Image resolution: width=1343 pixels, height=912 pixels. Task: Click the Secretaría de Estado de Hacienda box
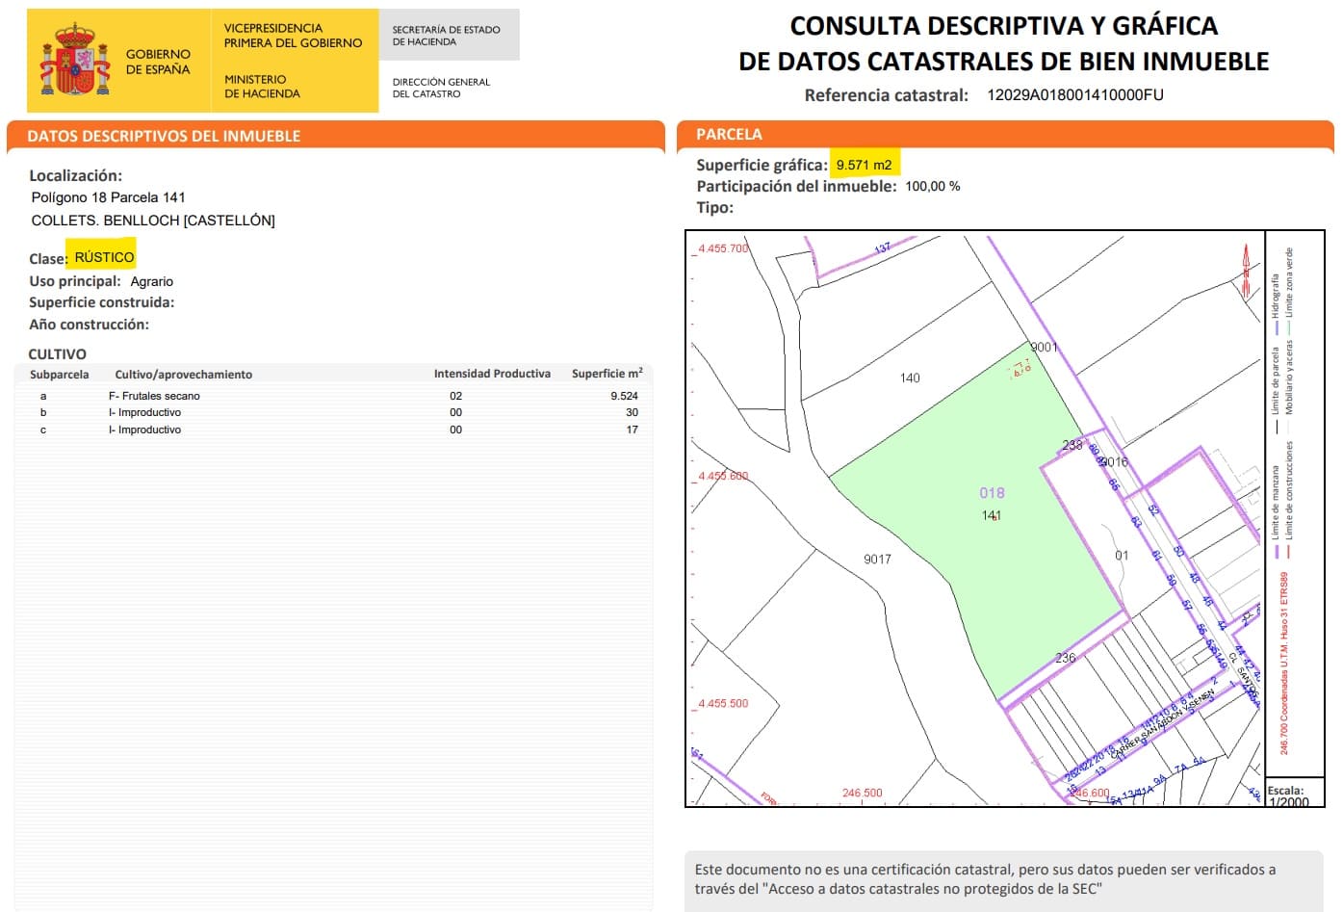point(449,36)
